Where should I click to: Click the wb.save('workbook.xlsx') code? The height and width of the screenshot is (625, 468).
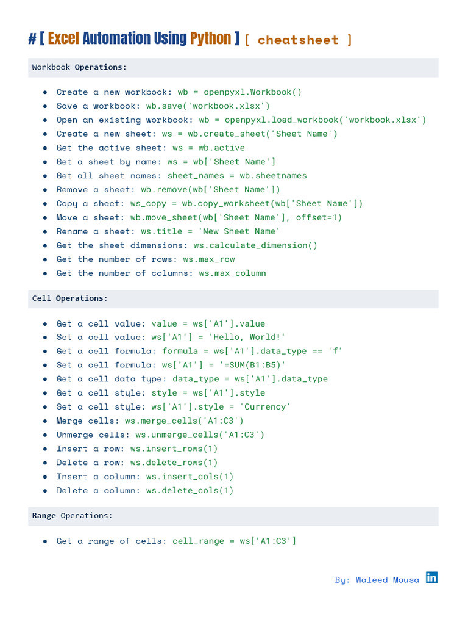tap(208, 106)
